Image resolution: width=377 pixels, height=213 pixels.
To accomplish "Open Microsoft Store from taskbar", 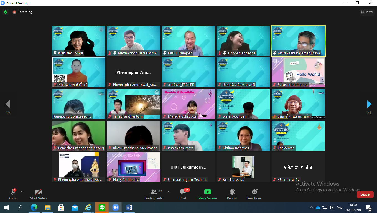I will click(x=61, y=207).
